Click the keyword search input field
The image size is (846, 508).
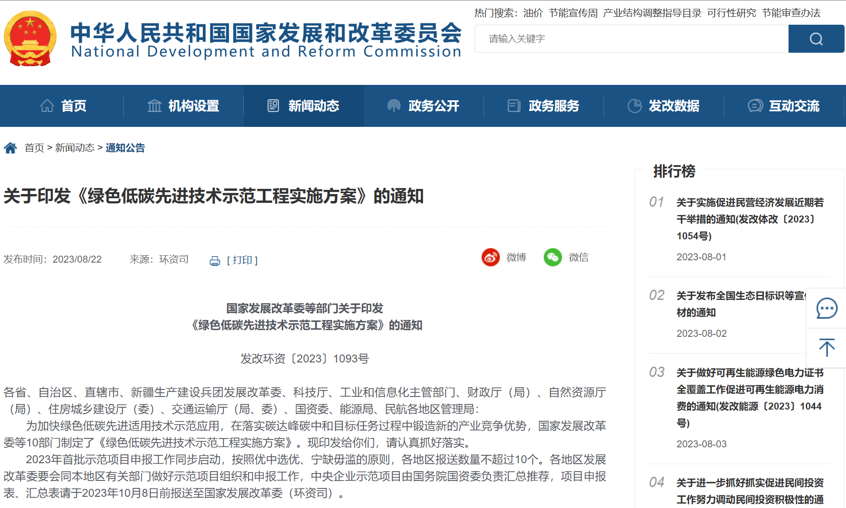point(631,39)
